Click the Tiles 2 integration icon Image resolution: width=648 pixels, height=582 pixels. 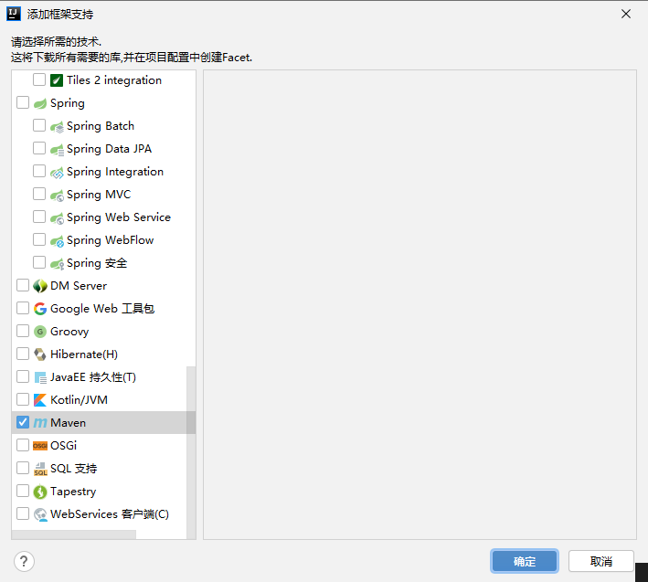[57, 80]
